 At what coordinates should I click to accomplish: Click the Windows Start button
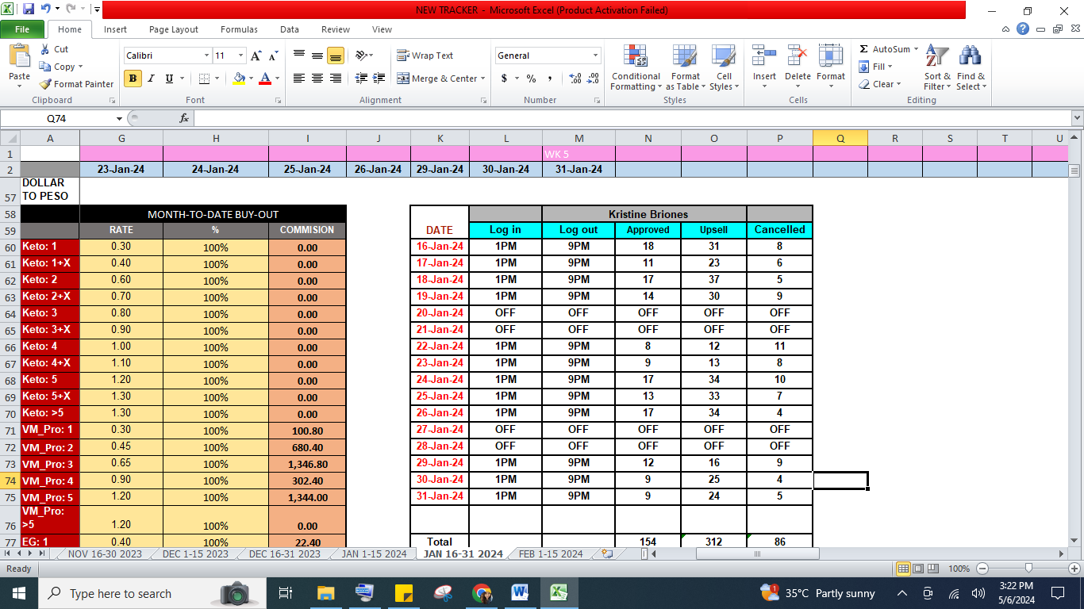[19, 593]
